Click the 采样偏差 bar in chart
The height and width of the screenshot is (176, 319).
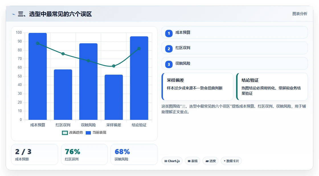(114, 97)
